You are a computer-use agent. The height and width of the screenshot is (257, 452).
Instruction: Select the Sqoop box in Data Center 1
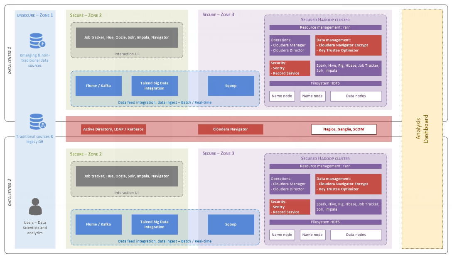pyautogui.click(x=231, y=86)
